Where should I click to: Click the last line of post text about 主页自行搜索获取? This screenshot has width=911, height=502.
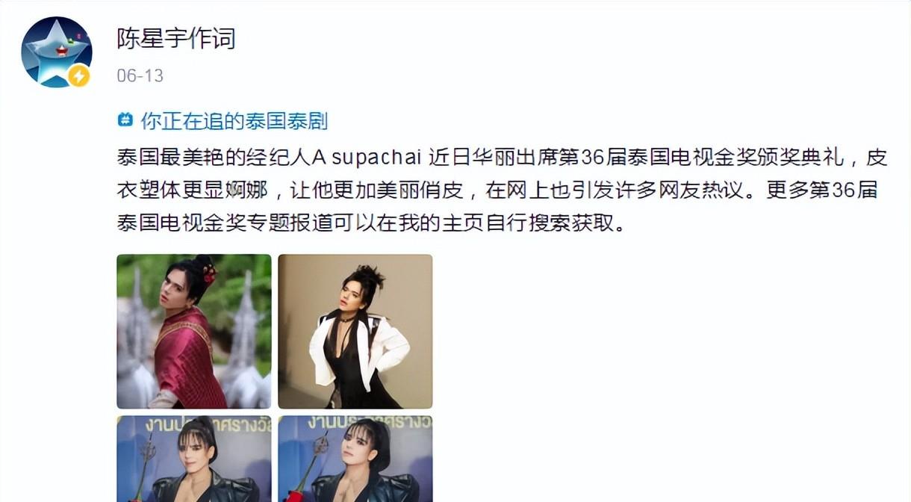pos(370,223)
